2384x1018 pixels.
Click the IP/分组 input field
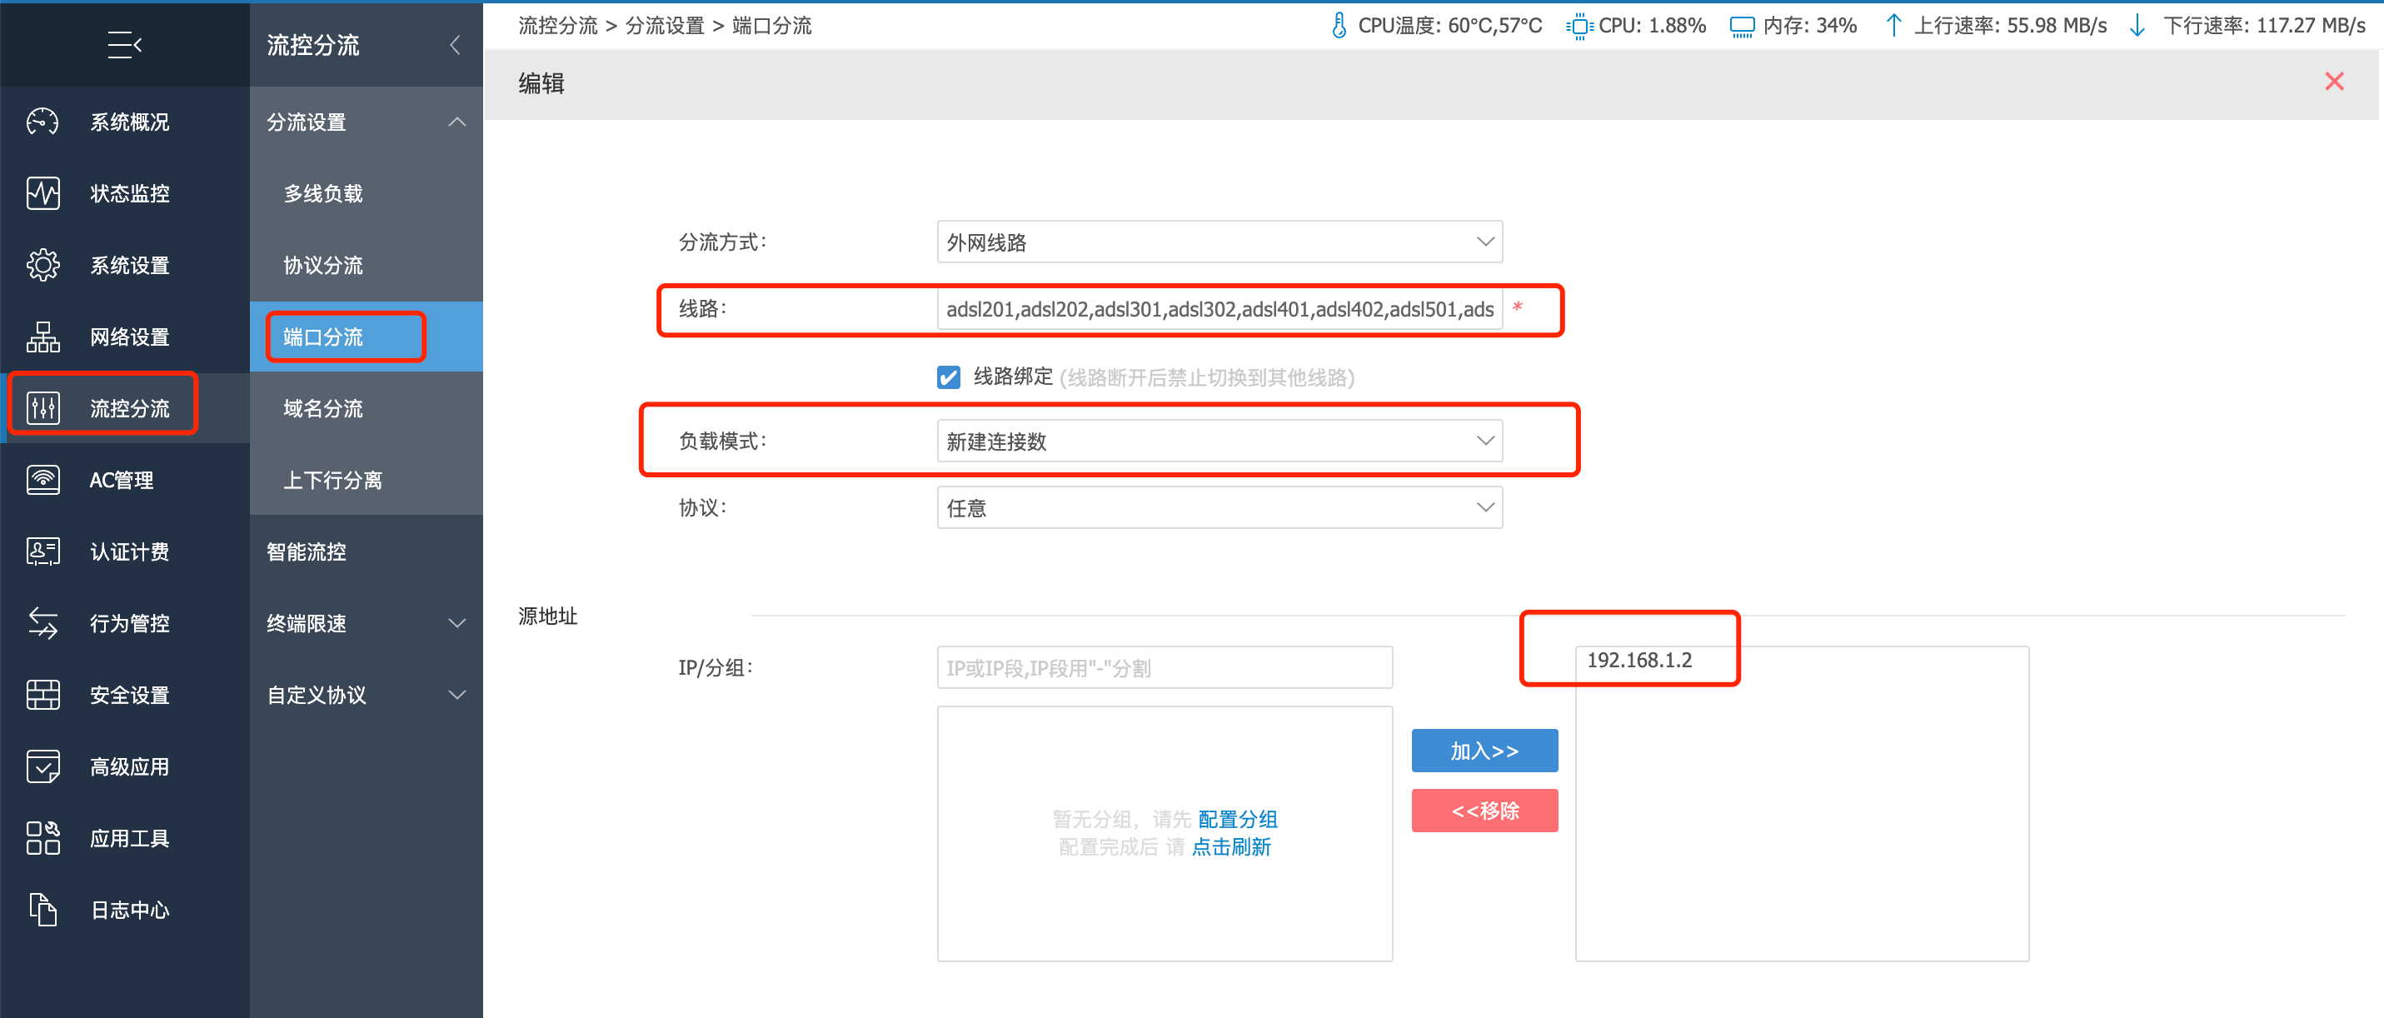pos(1164,668)
